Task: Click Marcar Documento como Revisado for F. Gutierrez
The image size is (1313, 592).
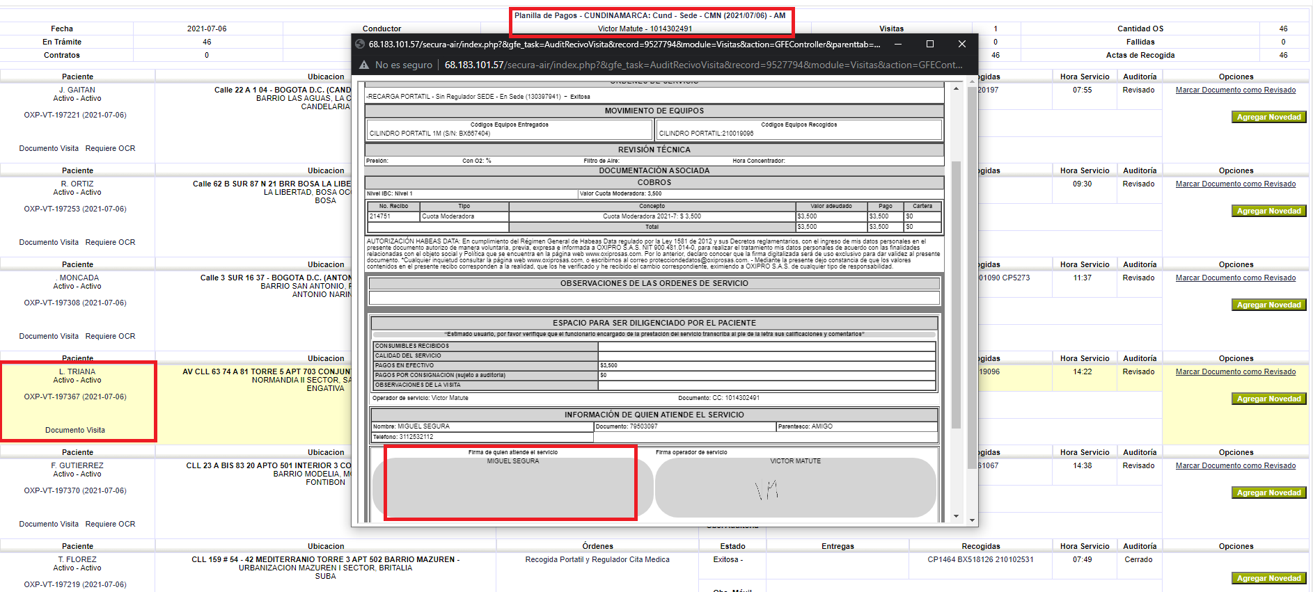Action: tap(1235, 465)
